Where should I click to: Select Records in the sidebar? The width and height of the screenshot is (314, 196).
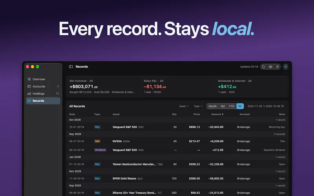tap(43, 101)
